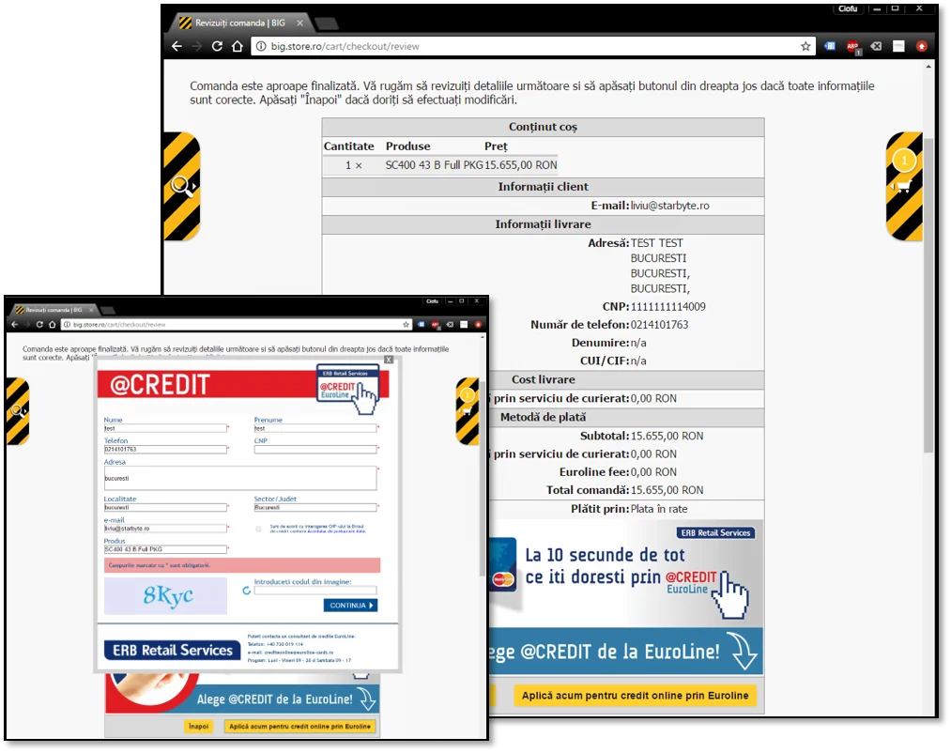
Task: Click the Prenume input field
Action: 315,428
